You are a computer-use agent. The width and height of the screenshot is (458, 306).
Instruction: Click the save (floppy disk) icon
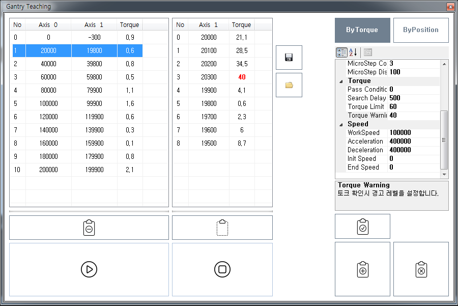click(289, 58)
